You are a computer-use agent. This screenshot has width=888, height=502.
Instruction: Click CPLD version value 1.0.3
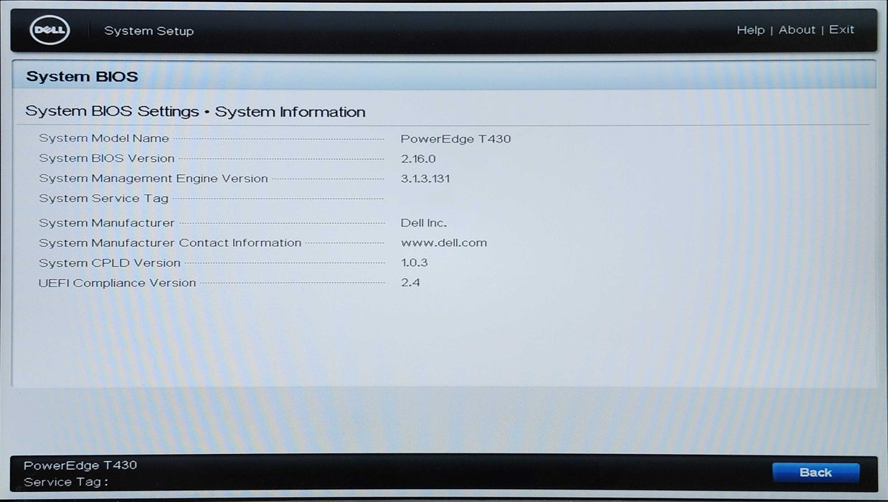click(x=415, y=263)
